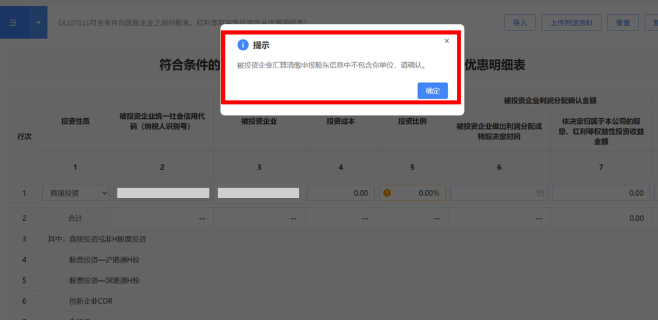
Task: Click the 重置 button
Action: point(623,23)
